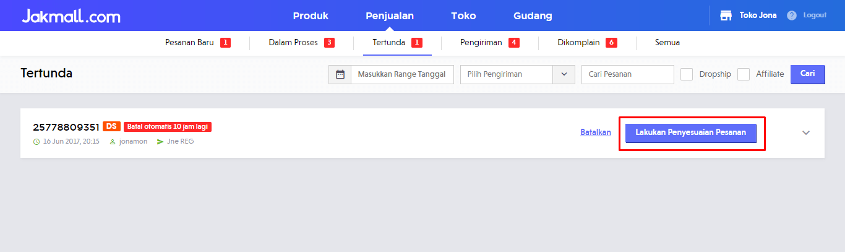The height and width of the screenshot is (252, 845).
Task: Switch to Pengiriman tab
Action: tap(481, 43)
